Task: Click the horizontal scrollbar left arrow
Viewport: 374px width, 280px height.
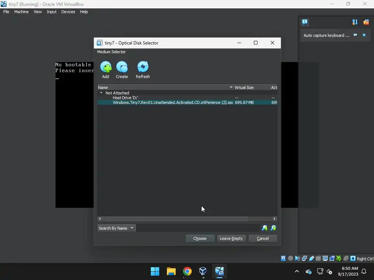Action: (100, 219)
